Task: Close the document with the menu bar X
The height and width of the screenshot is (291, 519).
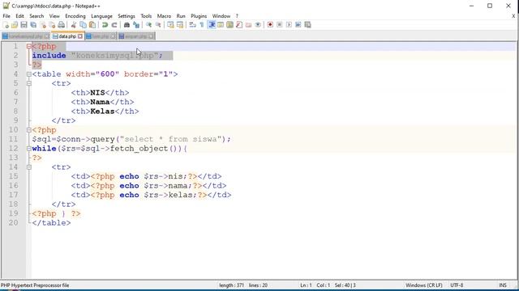Action: pyautogui.click(x=513, y=16)
